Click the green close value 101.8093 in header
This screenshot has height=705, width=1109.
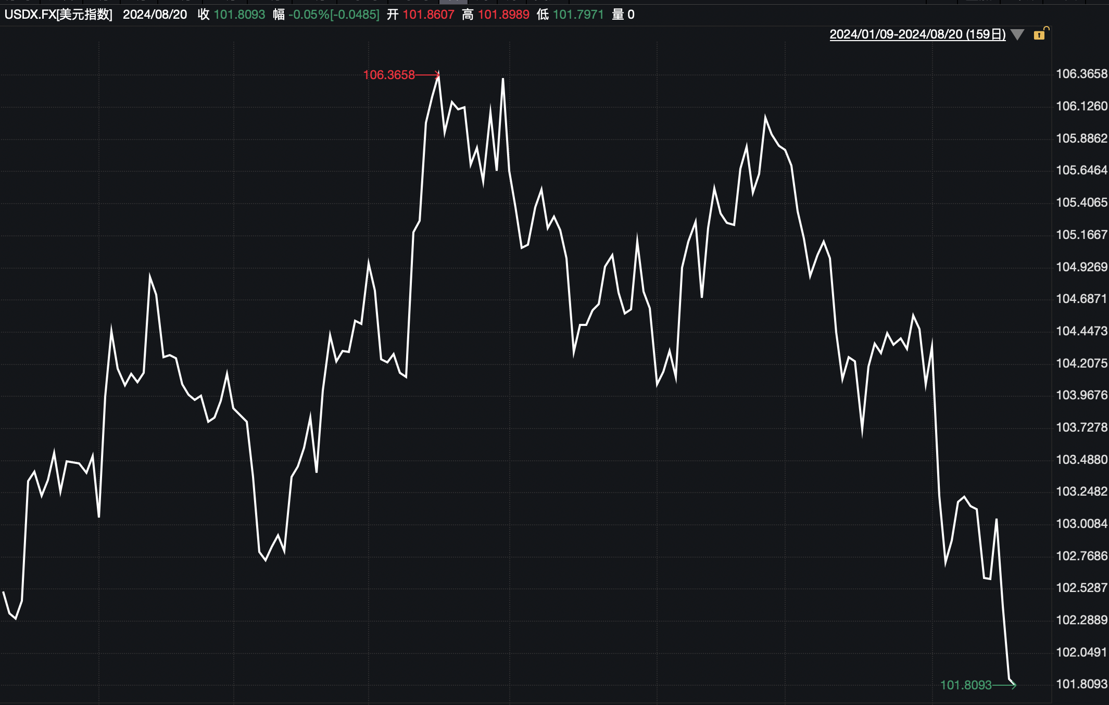pos(240,15)
